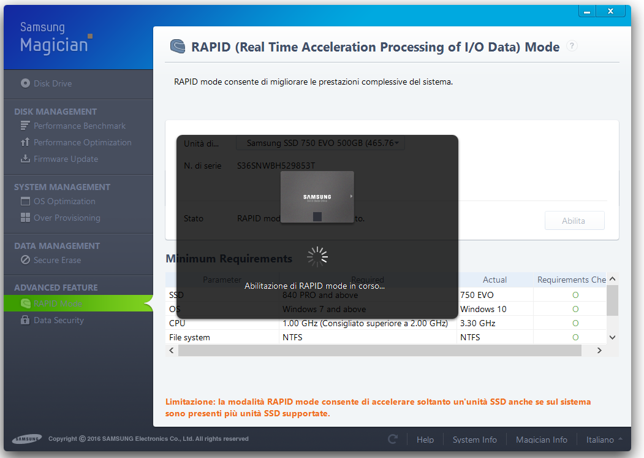Click the 750 EVO actual value cell
This screenshot has height=458, width=644.
[x=495, y=295]
